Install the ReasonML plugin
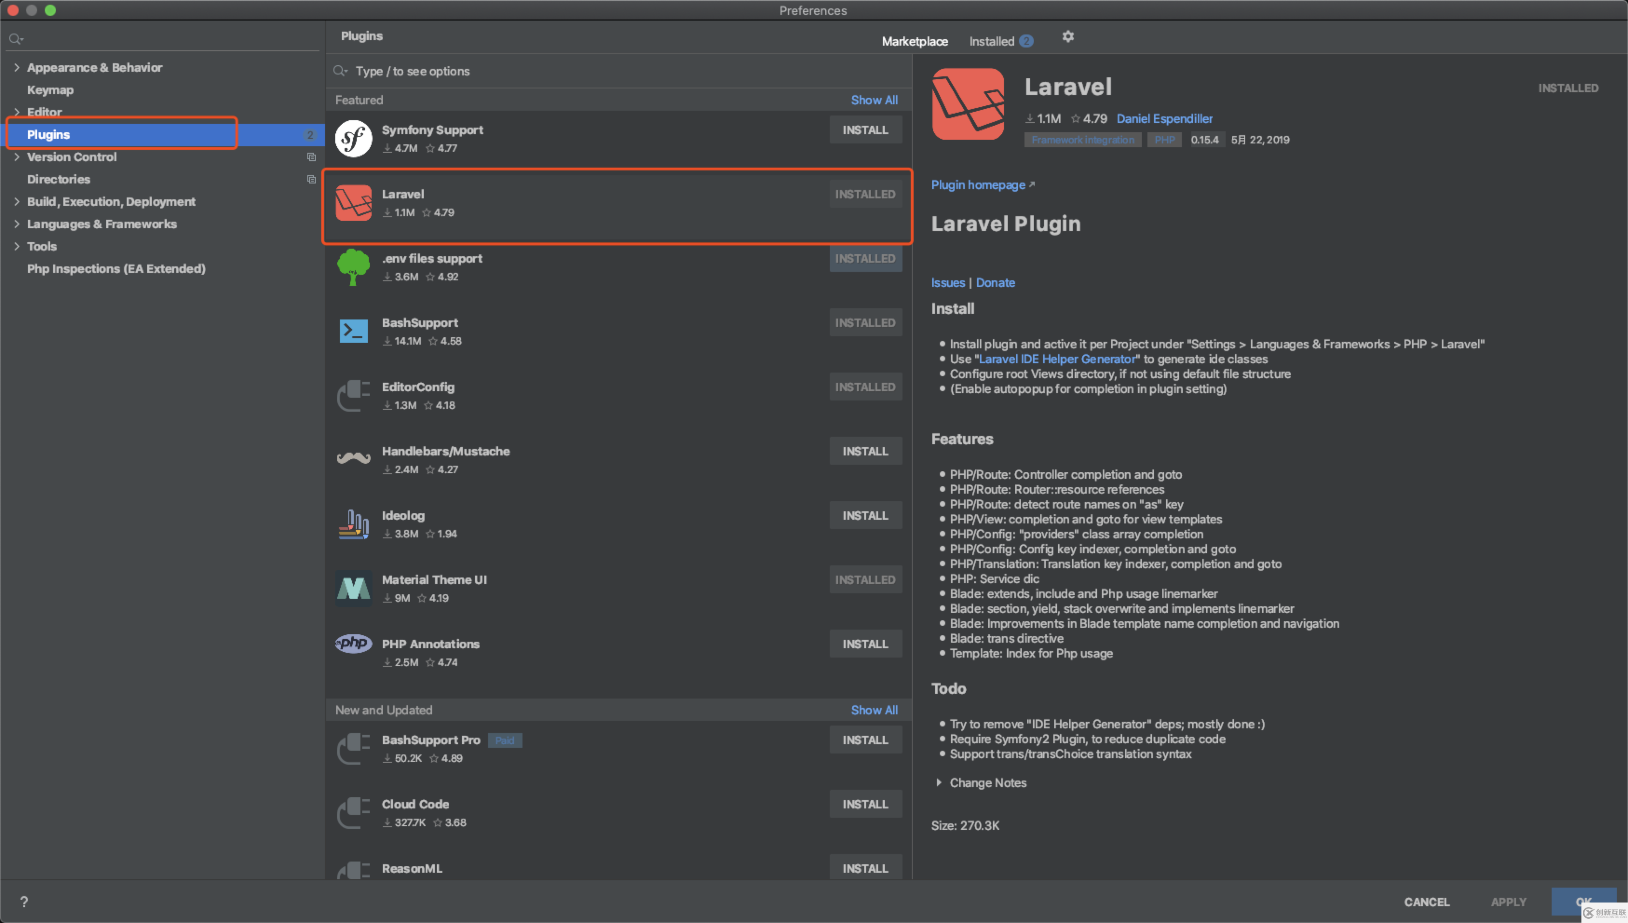The height and width of the screenshot is (923, 1628). pyautogui.click(x=865, y=867)
